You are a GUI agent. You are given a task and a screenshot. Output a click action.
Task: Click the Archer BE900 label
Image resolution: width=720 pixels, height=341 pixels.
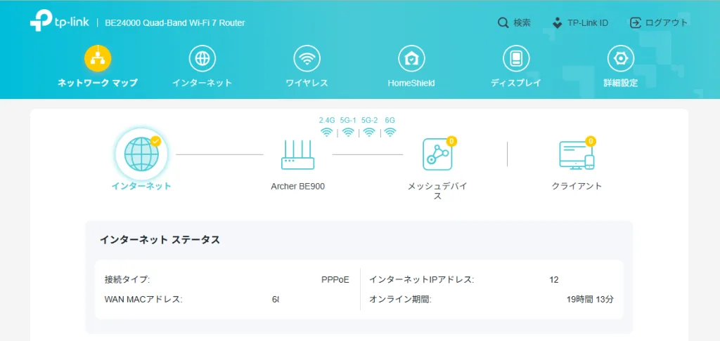coord(298,187)
